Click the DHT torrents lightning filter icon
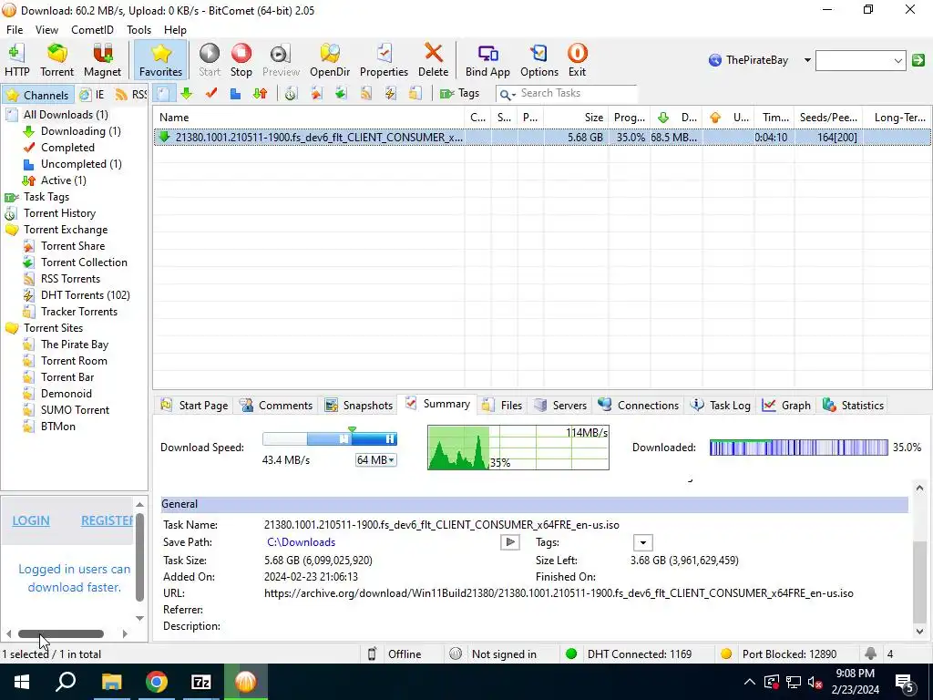 coord(390,94)
